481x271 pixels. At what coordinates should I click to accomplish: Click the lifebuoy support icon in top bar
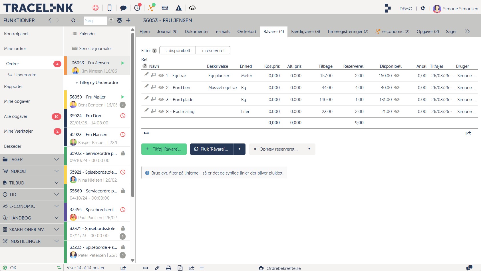pos(96,8)
